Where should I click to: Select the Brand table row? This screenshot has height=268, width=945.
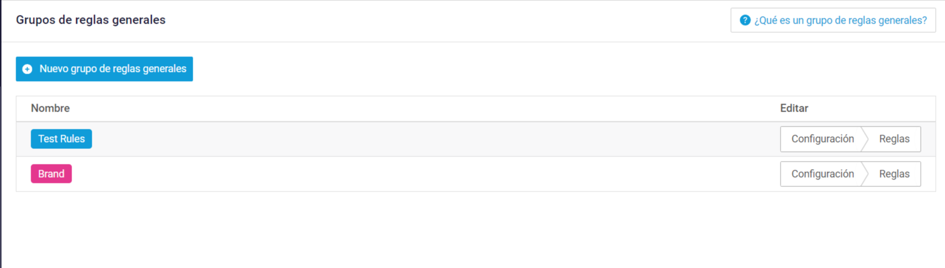(x=475, y=174)
